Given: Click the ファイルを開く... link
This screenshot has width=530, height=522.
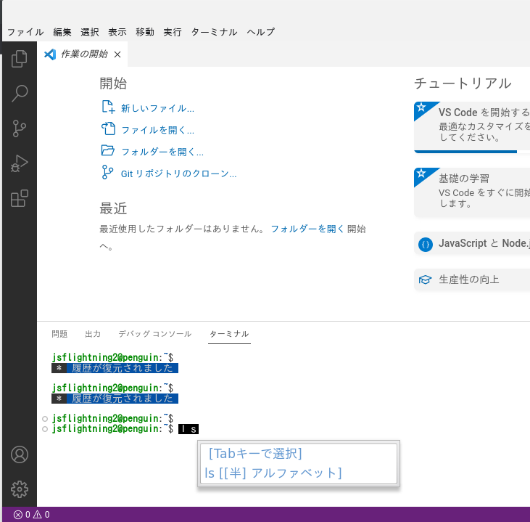Looking at the screenshot, I should (157, 130).
